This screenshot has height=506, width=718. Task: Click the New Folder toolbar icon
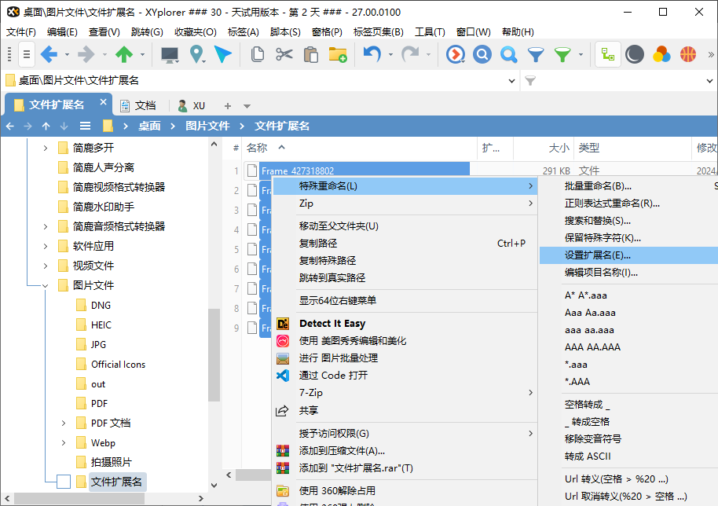coord(338,54)
